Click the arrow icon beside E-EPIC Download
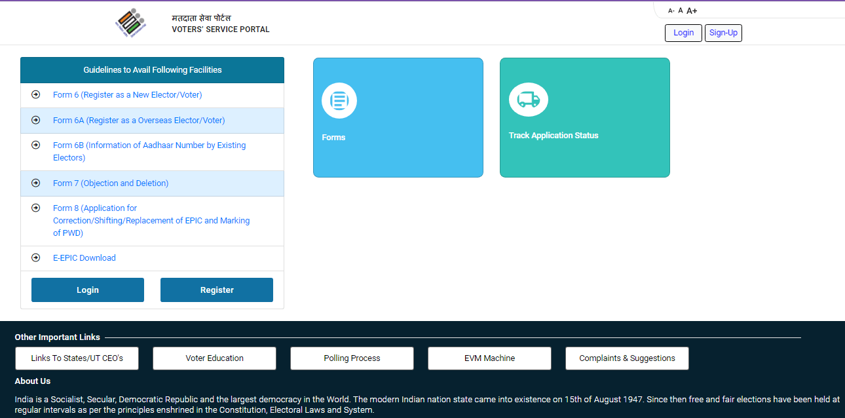Viewport: 845px width, 418px height. (35, 257)
